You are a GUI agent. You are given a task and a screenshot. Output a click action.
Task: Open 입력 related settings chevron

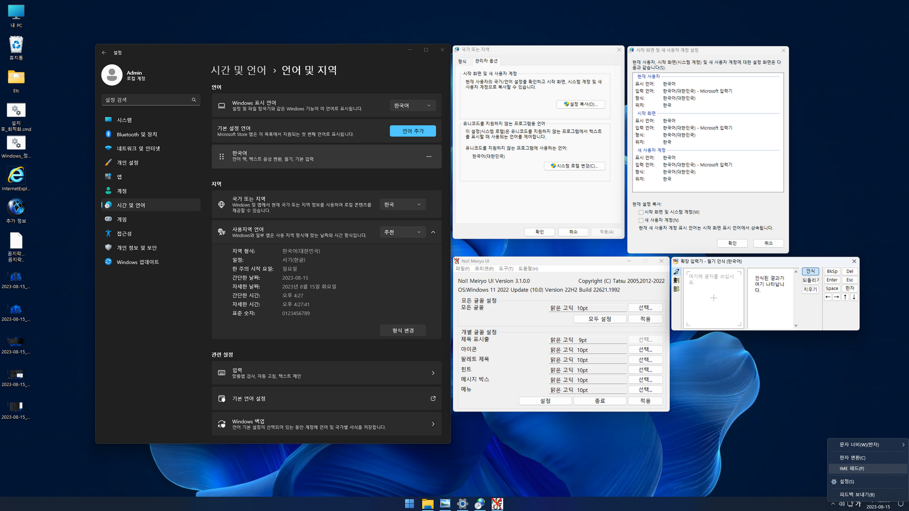pos(433,373)
